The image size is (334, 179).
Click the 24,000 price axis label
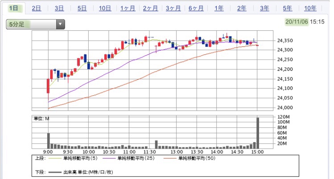coord(285,108)
